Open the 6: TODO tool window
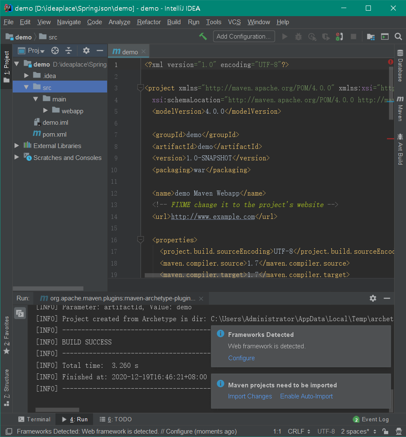This screenshot has width=406, height=437. tap(116, 419)
